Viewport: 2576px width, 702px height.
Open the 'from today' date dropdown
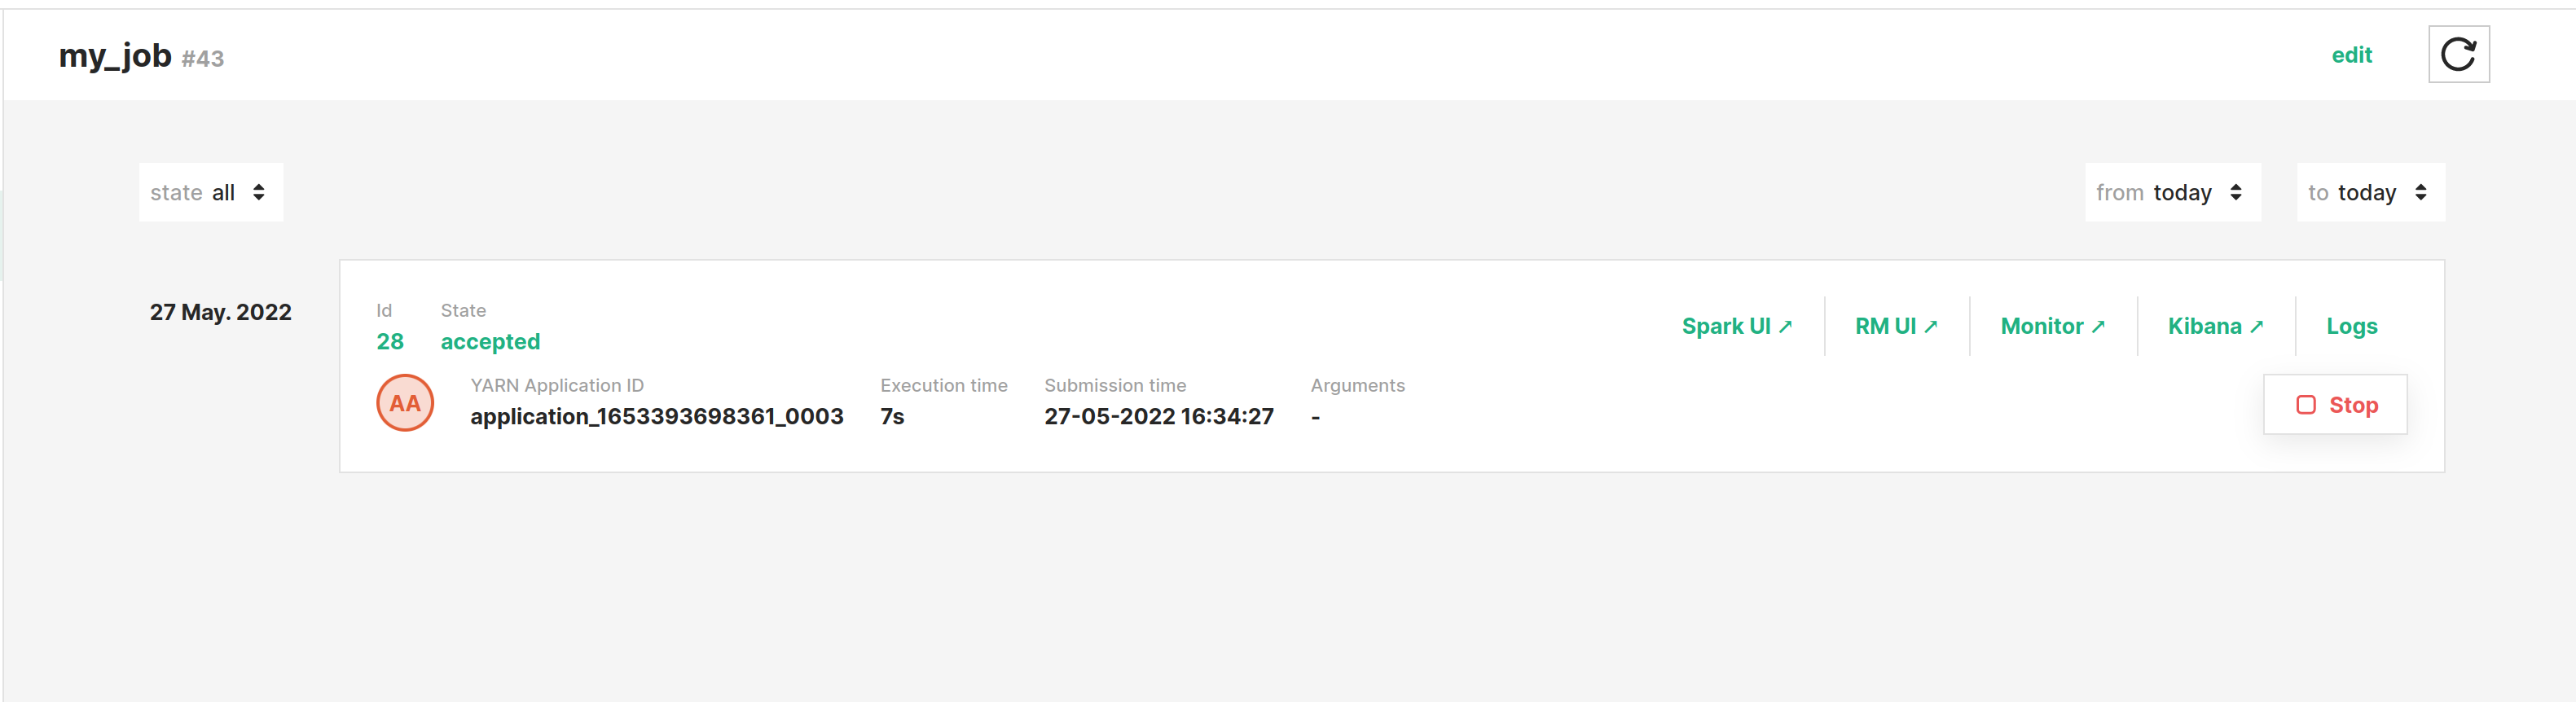(2172, 192)
